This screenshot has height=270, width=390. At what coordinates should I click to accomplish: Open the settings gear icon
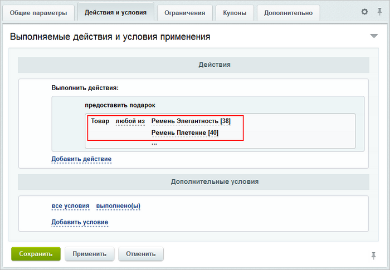(x=364, y=12)
